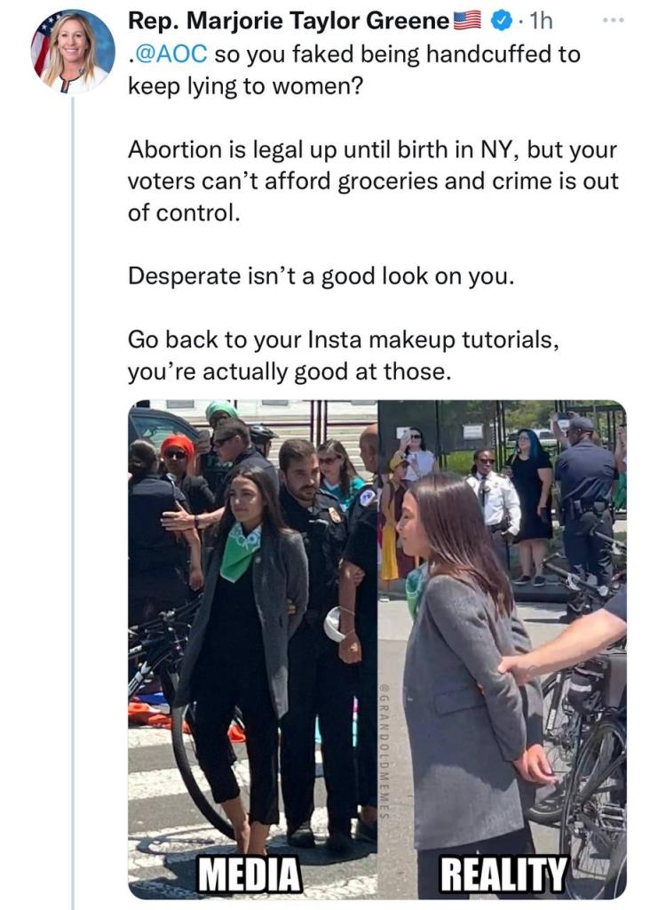Image resolution: width=658 pixels, height=910 pixels.
Task: Click the REALITY caption label
Action: pyautogui.click(x=503, y=874)
